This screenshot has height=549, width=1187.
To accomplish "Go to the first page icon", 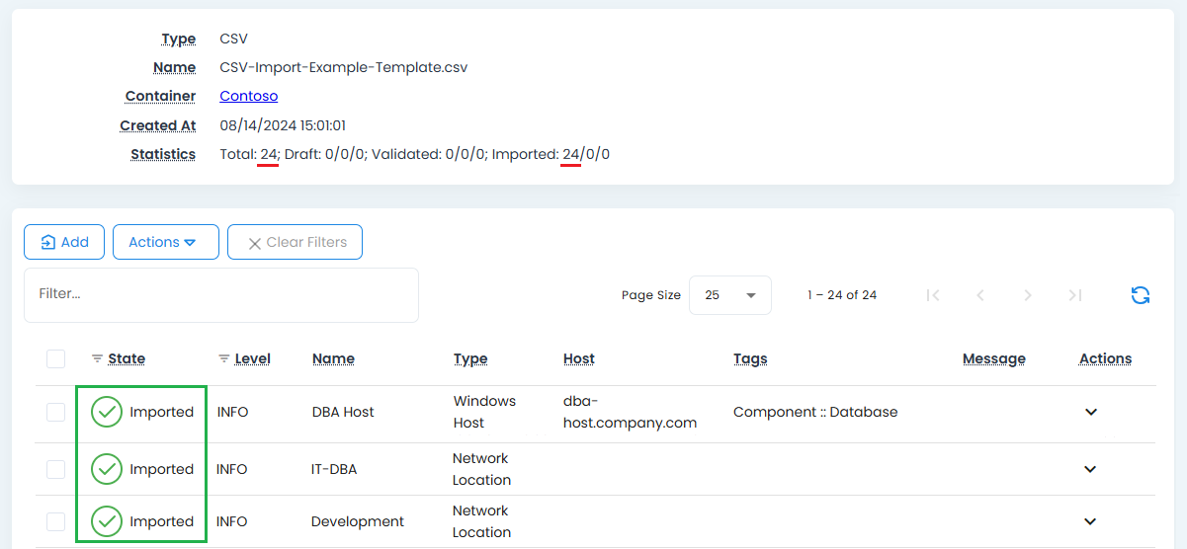I will (x=932, y=295).
